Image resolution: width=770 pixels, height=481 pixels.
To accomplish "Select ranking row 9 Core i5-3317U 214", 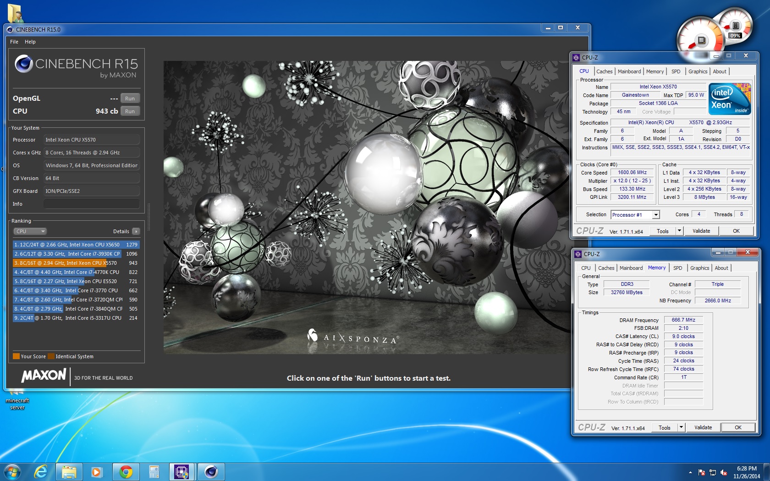I will coord(76,318).
